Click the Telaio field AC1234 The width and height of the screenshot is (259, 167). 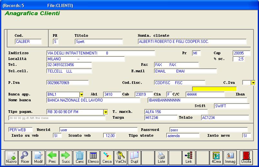[225, 118]
